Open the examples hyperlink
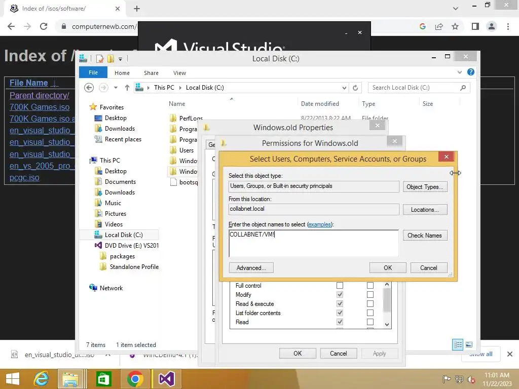Screen dimensions: 519x389 [319, 224]
